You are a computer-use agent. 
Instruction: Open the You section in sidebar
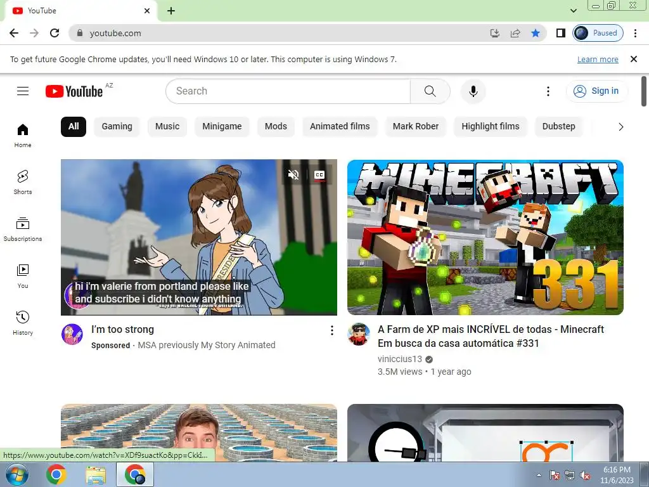click(x=23, y=276)
